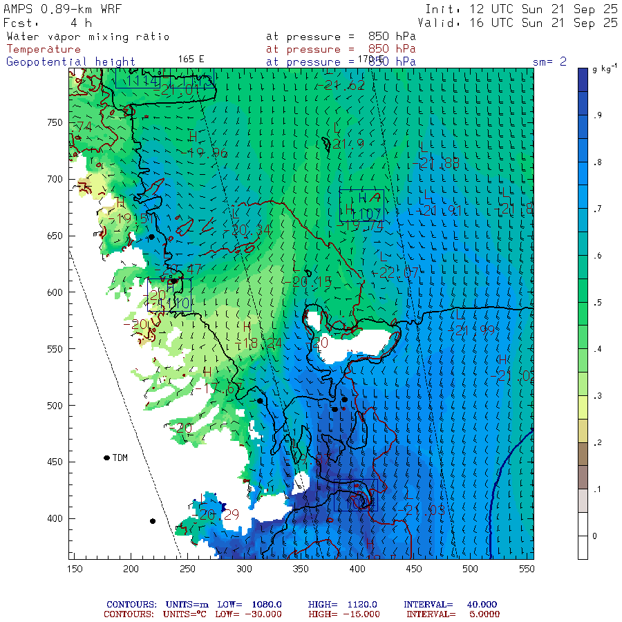Click the Water vapor mixing ratio title

tap(88, 37)
